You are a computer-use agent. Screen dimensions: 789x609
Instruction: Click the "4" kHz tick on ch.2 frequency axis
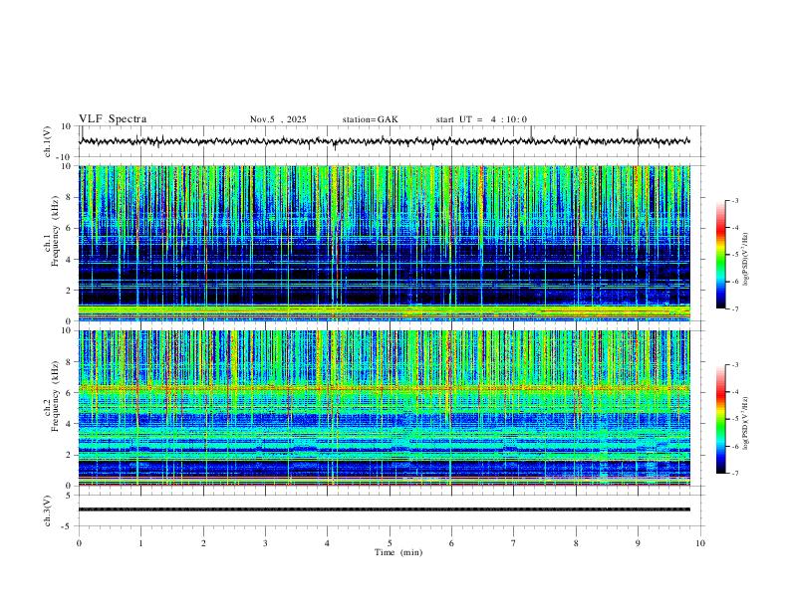(x=70, y=424)
